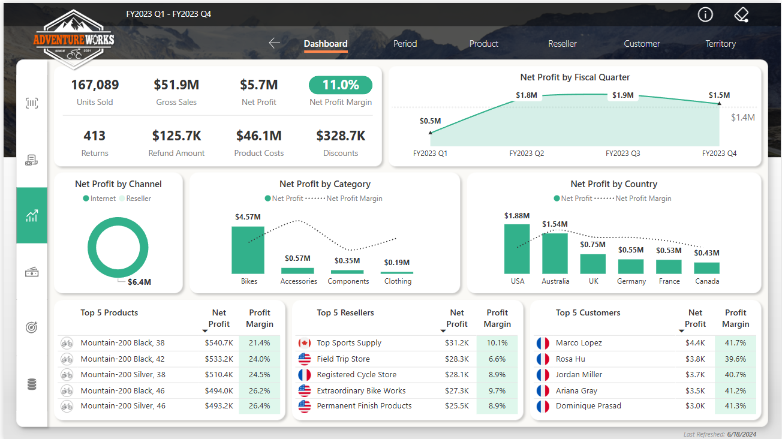This screenshot has height=439, width=782.
Task: Toggle Internet legend in Net Profit by Channel
Action: [x=100, y=199]
